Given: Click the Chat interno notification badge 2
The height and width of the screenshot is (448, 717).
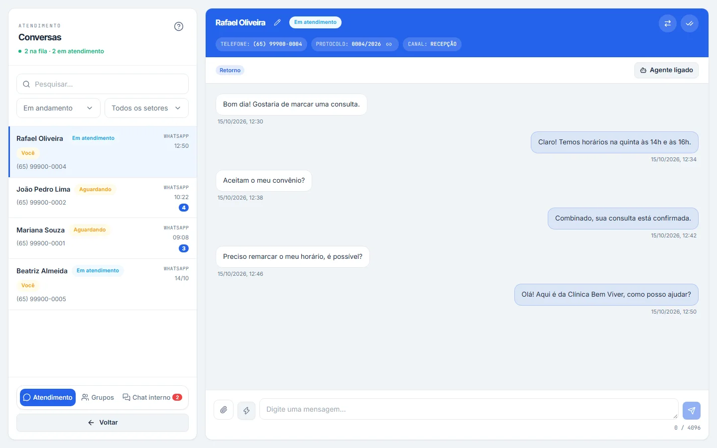Looking at the screenshot, I should 177,397.
